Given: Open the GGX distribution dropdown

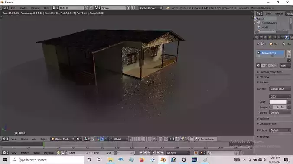Looking at the screenshot, I should coord(280,96).
